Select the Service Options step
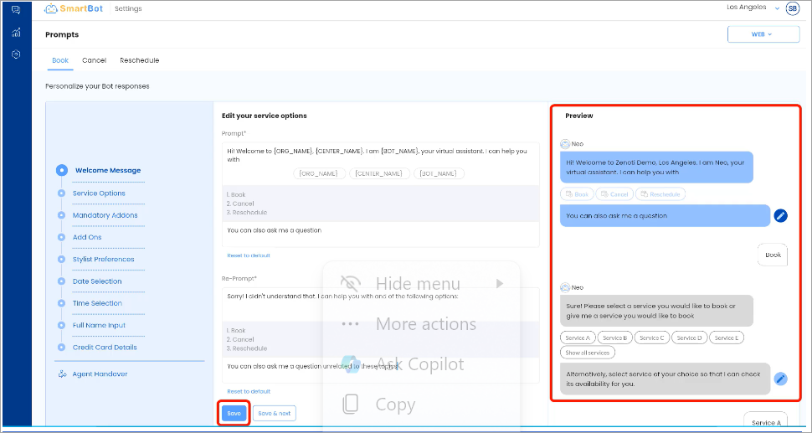Image resolution: width=812 pixels, height=433 pixels. [x=99, y=193]
